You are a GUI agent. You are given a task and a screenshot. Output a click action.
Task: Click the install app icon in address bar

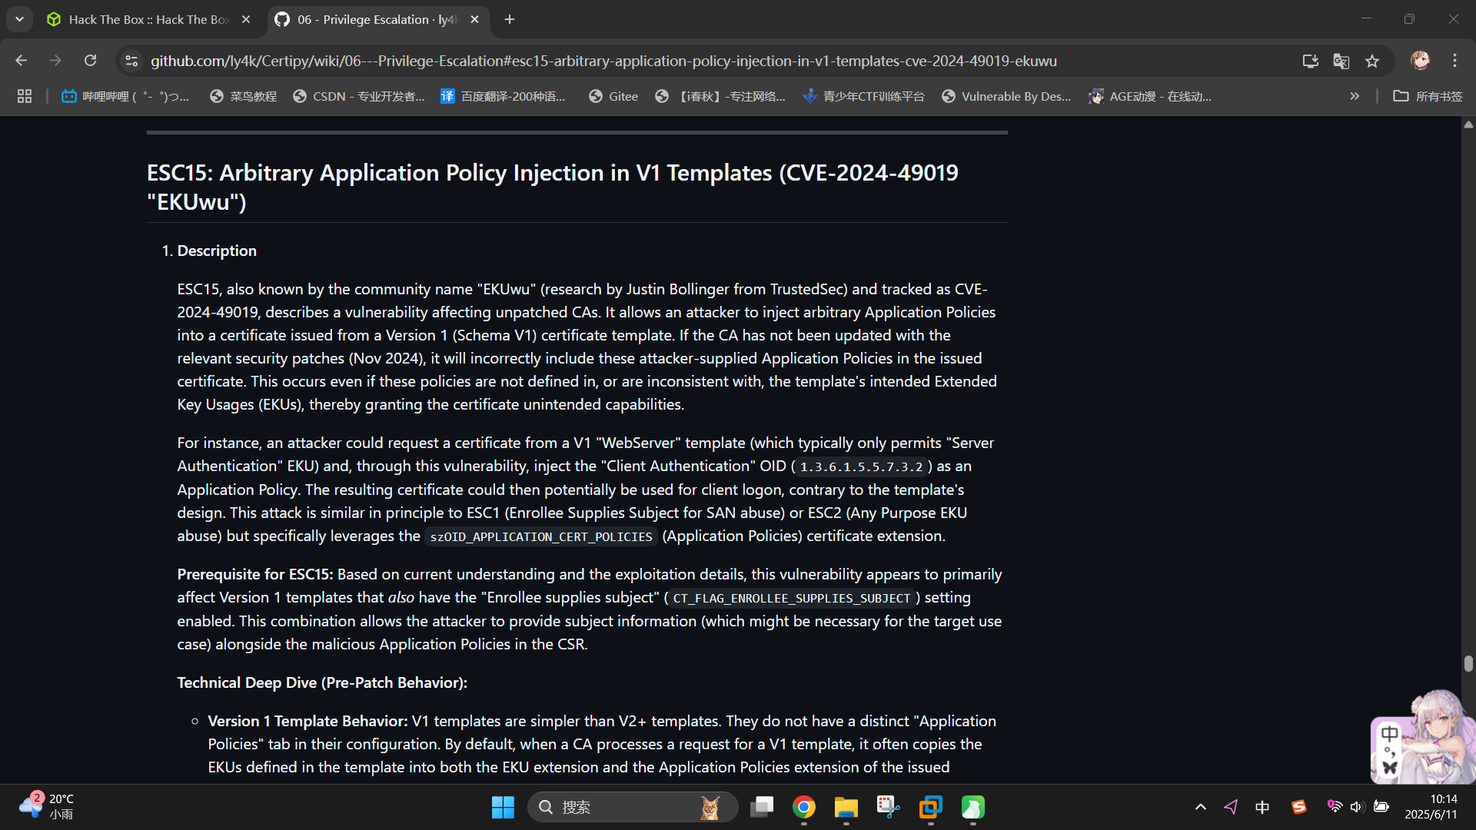(1311, 61)
